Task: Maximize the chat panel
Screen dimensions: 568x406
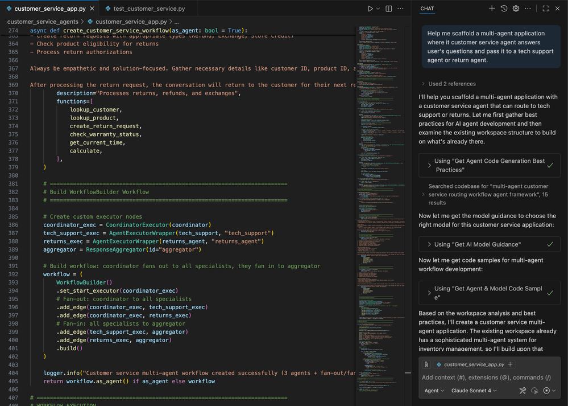Action: [545, 9]
